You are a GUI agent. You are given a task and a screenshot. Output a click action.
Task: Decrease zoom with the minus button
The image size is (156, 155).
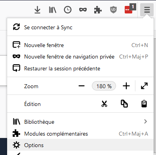(x=82, y=86)
